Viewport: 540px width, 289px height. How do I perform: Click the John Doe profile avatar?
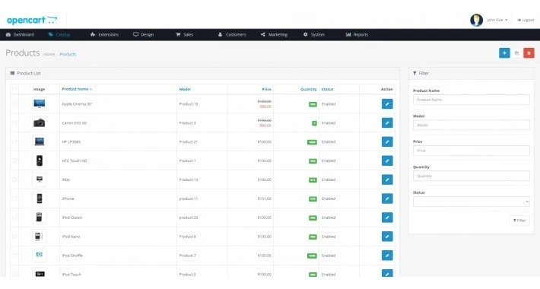[x=476, y=20]
